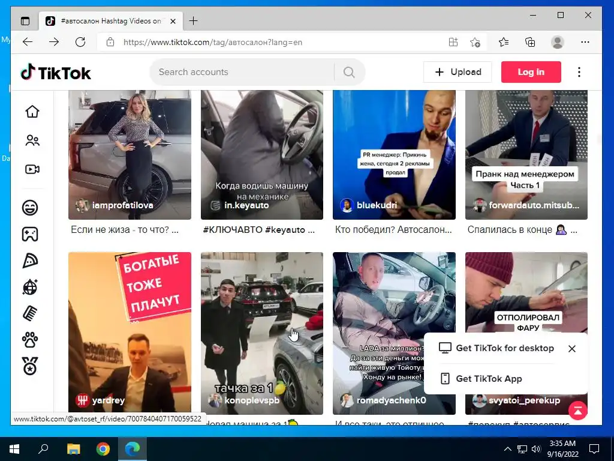Show hidden system tray icons
Viewport: 614px width, 461px height.
507,449
